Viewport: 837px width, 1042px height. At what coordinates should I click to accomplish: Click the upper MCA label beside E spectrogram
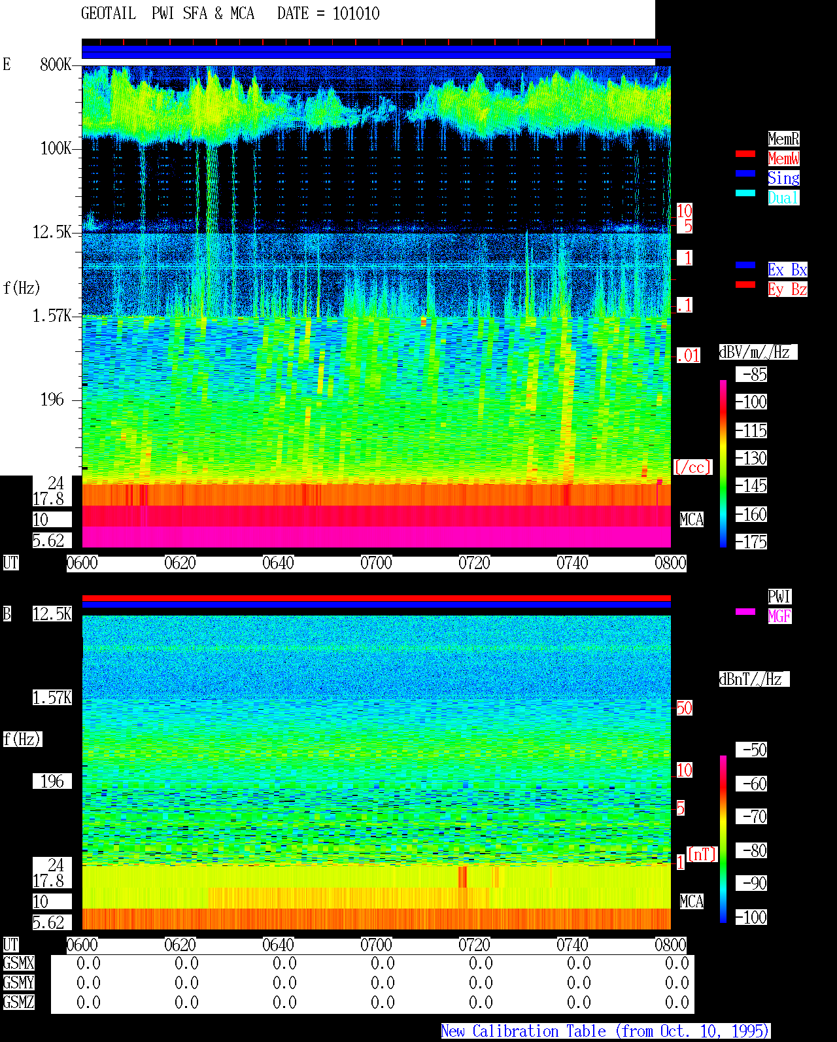pyautogui.click(x=692, y=520)
